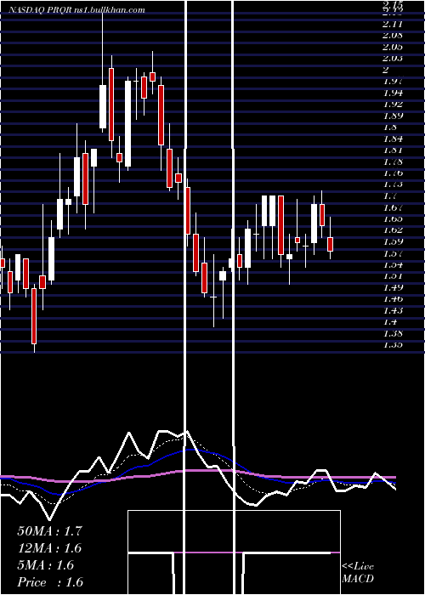
Task: Click the 2 price axis label
Action: [x=386, y=70]
